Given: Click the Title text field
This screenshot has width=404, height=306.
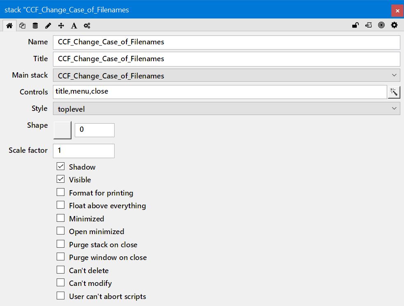Looking at the screenshot, I should click(226, 59).
